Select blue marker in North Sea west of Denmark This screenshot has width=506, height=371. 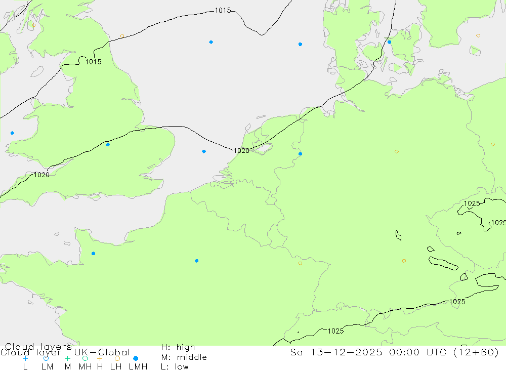coord(301,44)
